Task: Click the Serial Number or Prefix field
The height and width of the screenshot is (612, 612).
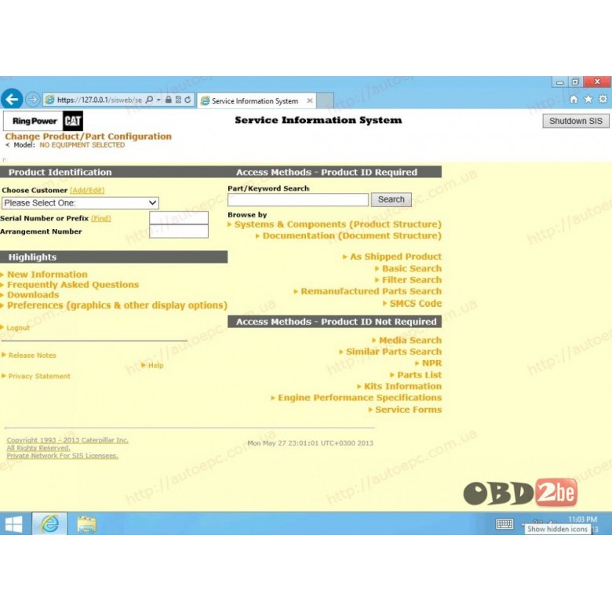Action: coord(179,218)
